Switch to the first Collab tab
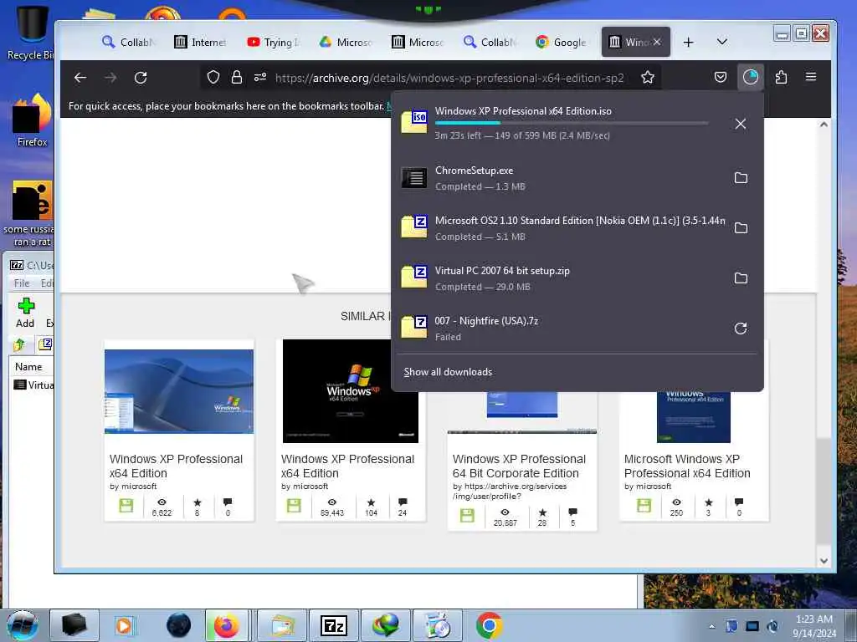Viewport: 857px width, 642px height. tap(129, 42)
